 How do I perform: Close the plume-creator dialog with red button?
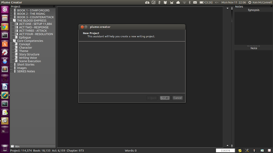coord(82,27)
